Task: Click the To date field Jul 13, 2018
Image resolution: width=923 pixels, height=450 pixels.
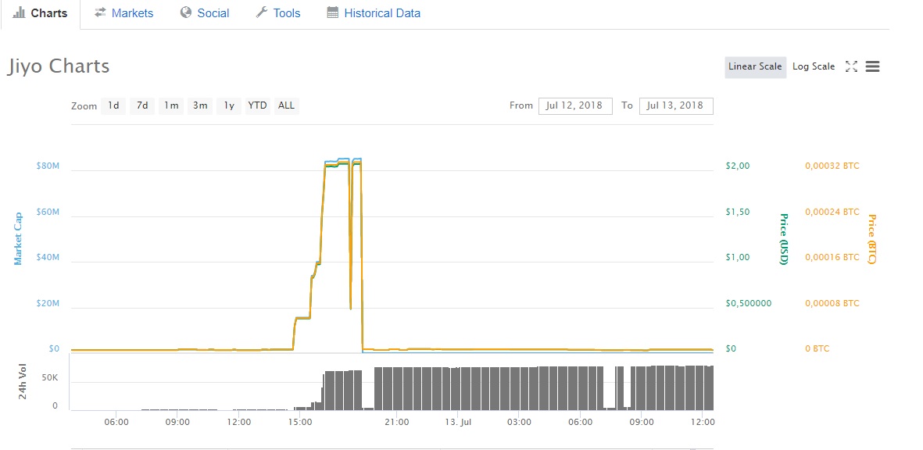Action: [x=676, y=106]
